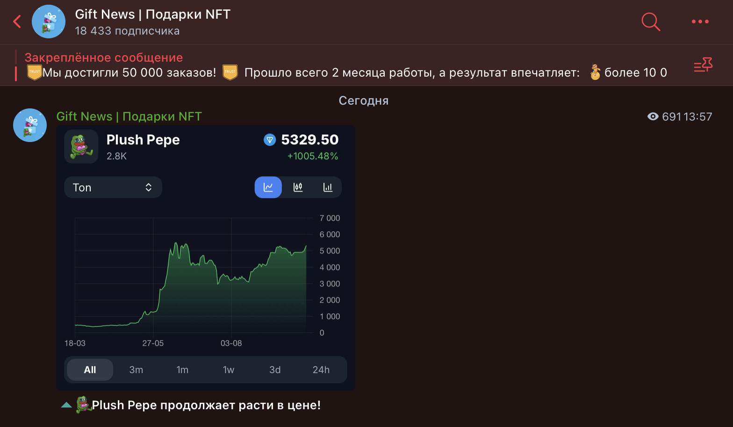This screenshot has height=427, width=733.
Task: Select the 24h time range tab
Action: tap(321, 370)
